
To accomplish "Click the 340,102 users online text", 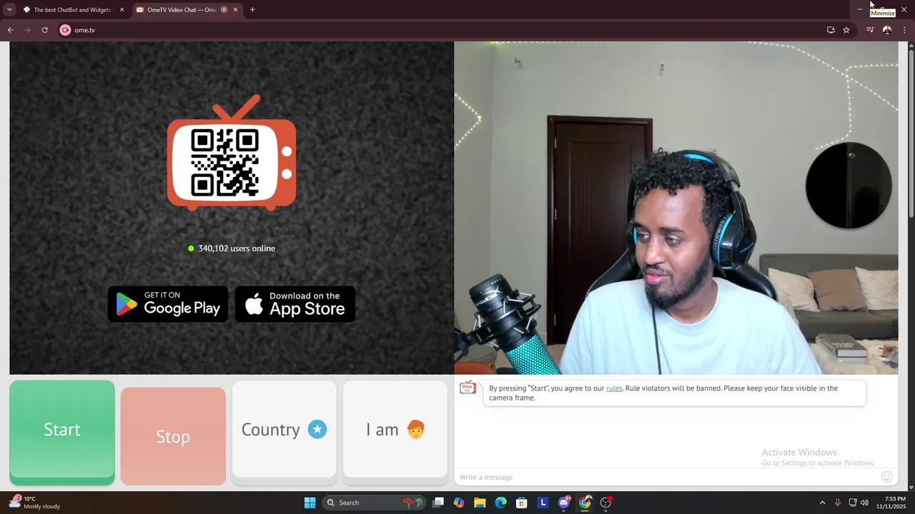I will [x=237, y=248].
